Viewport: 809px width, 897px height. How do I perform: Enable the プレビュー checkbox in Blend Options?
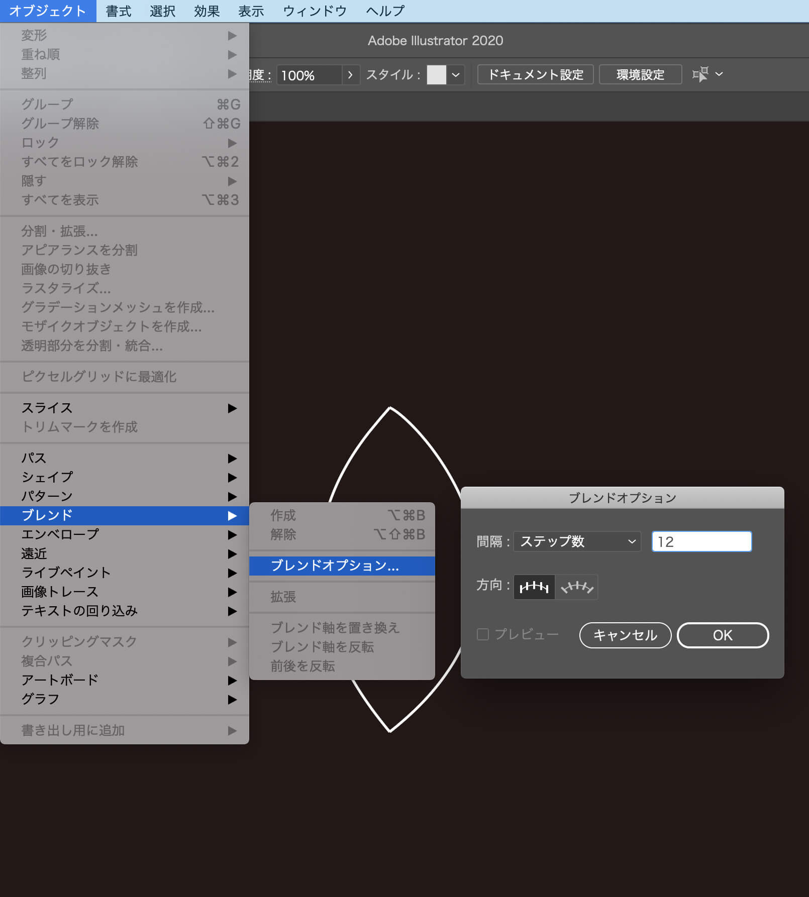pyautogui.click(x=482, y=634)
